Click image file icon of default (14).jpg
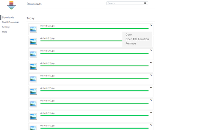The width and height of the screenshot is (211, 130). point(33,128)
